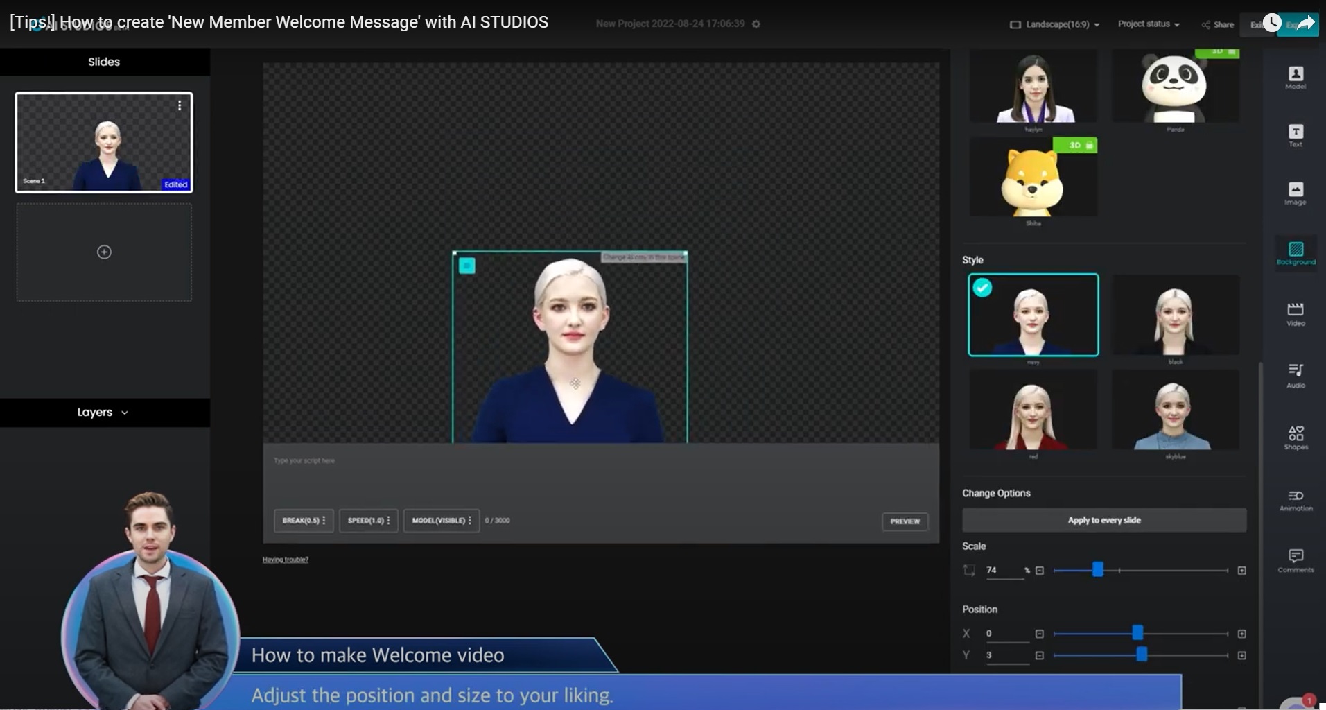Click the X position slider handle
The width and height of the screenshot is (1326, 710).
[1137, 633]
